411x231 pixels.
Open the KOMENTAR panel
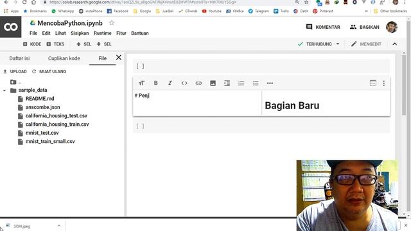[323, 27]
